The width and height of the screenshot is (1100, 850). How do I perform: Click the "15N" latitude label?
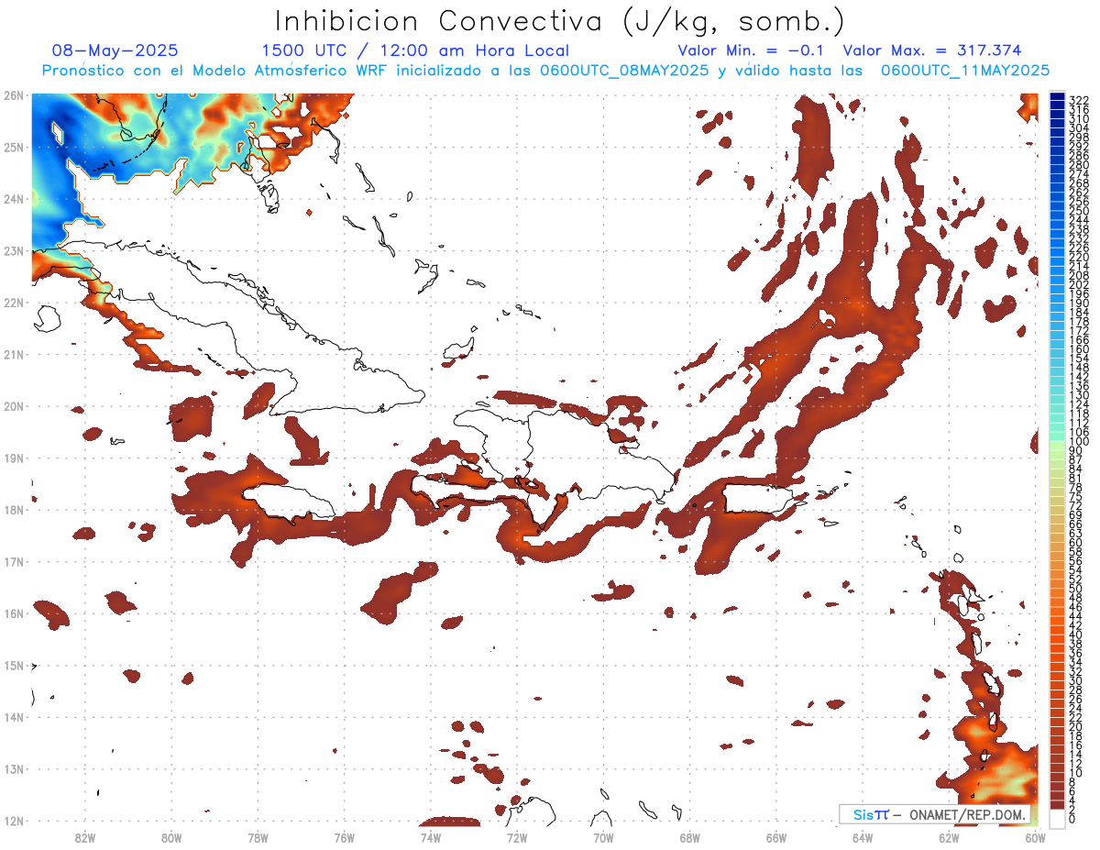point(13,665)
